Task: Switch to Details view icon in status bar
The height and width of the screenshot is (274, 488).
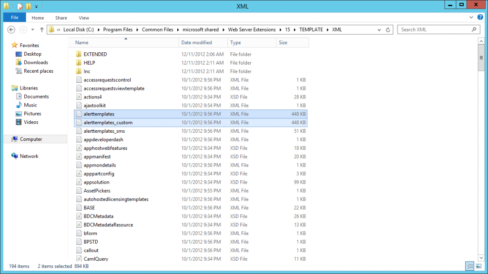Action: (469, 266)
